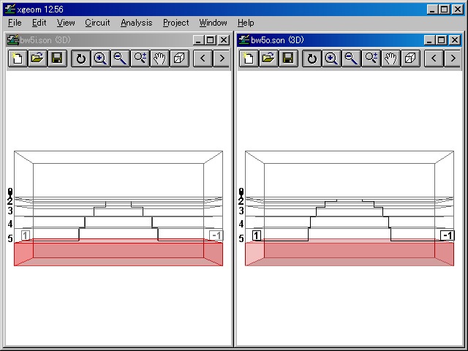This screenshot has height=351, width=468.
Task: Select hand pan tool in bw5i.son window
Action: pos(159,58)
